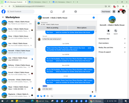
Task: Open the notifications bell icon
Action: click(119, 12)
